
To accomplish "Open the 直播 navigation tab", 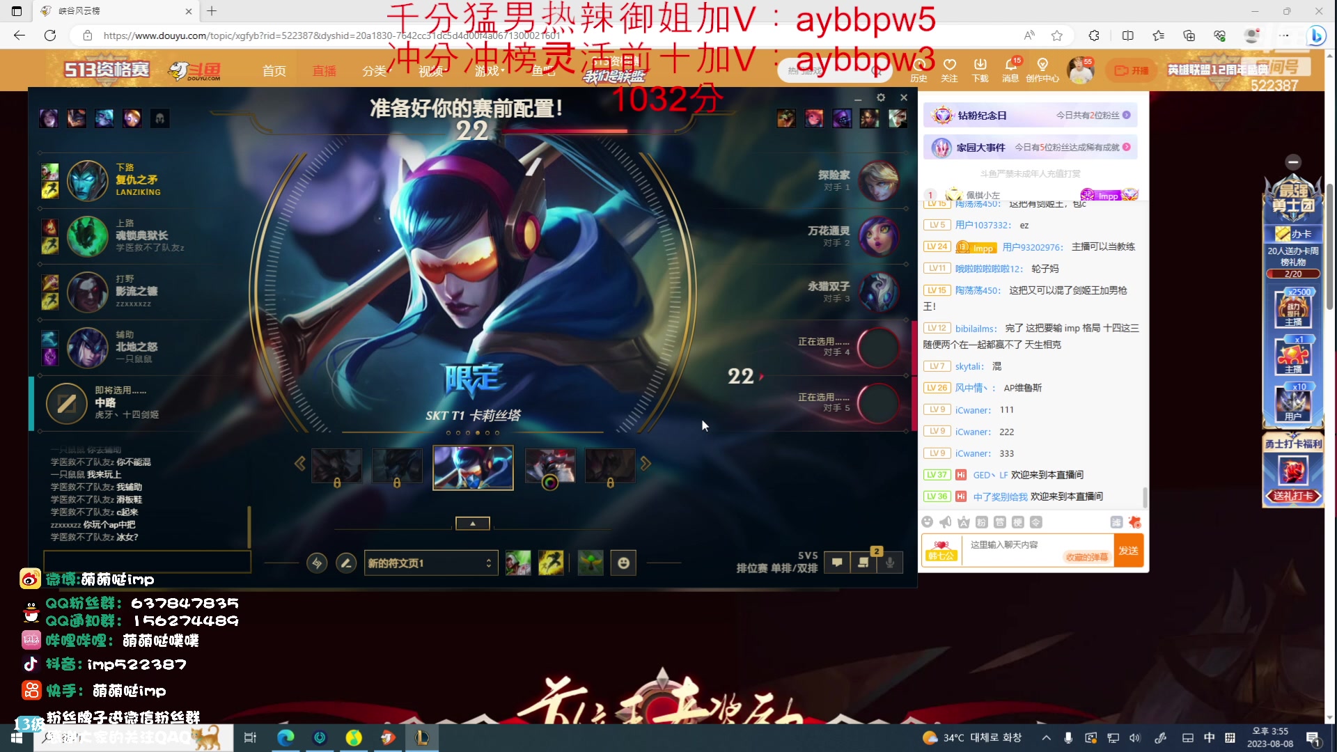I will pos(324,71).
